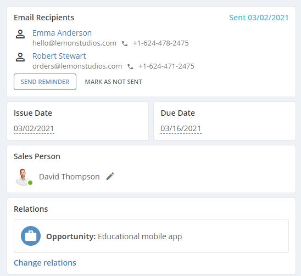Viewport: 301px width, 276px height.
Task: Click the David Thompson name
Action: [69, 177]
